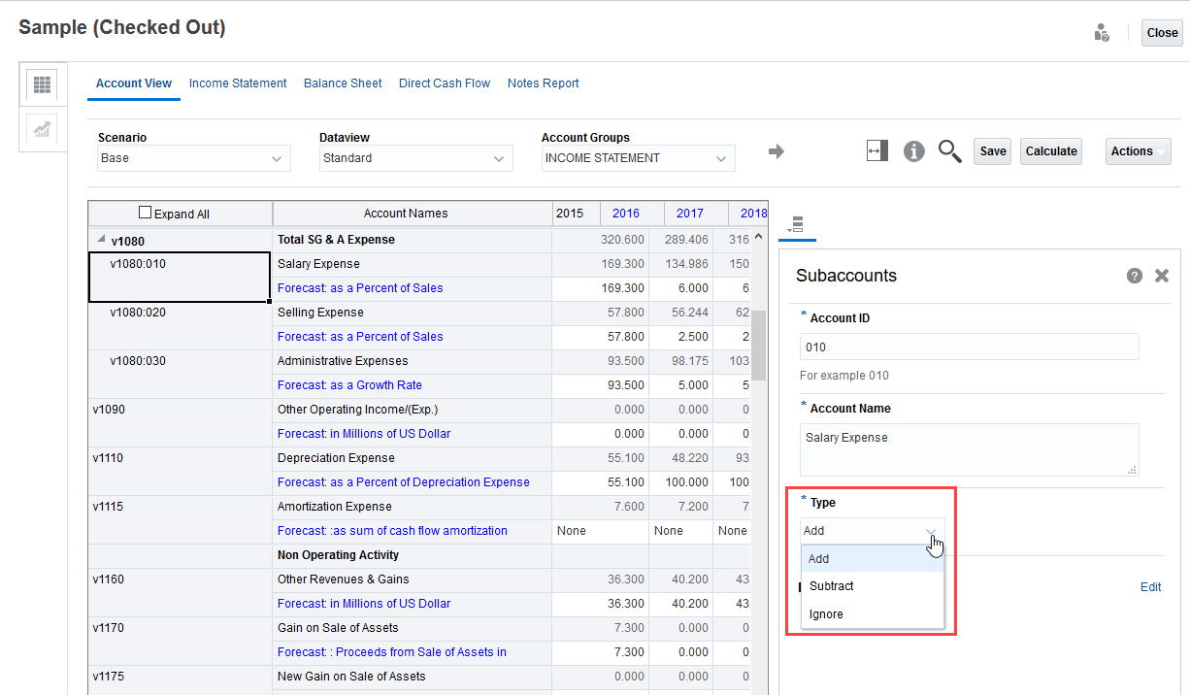Toggle the Expand All checkbox
This screenshot has width=1190, height=695.
145,212
